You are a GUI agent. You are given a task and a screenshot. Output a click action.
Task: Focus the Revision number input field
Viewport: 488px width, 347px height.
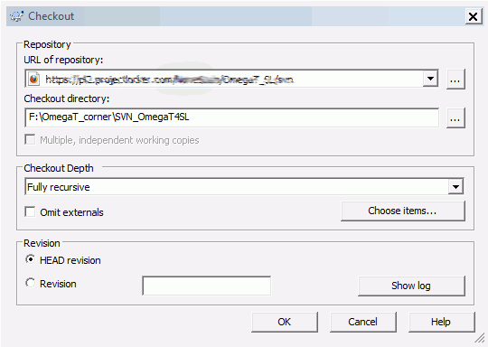pos(207,286)
